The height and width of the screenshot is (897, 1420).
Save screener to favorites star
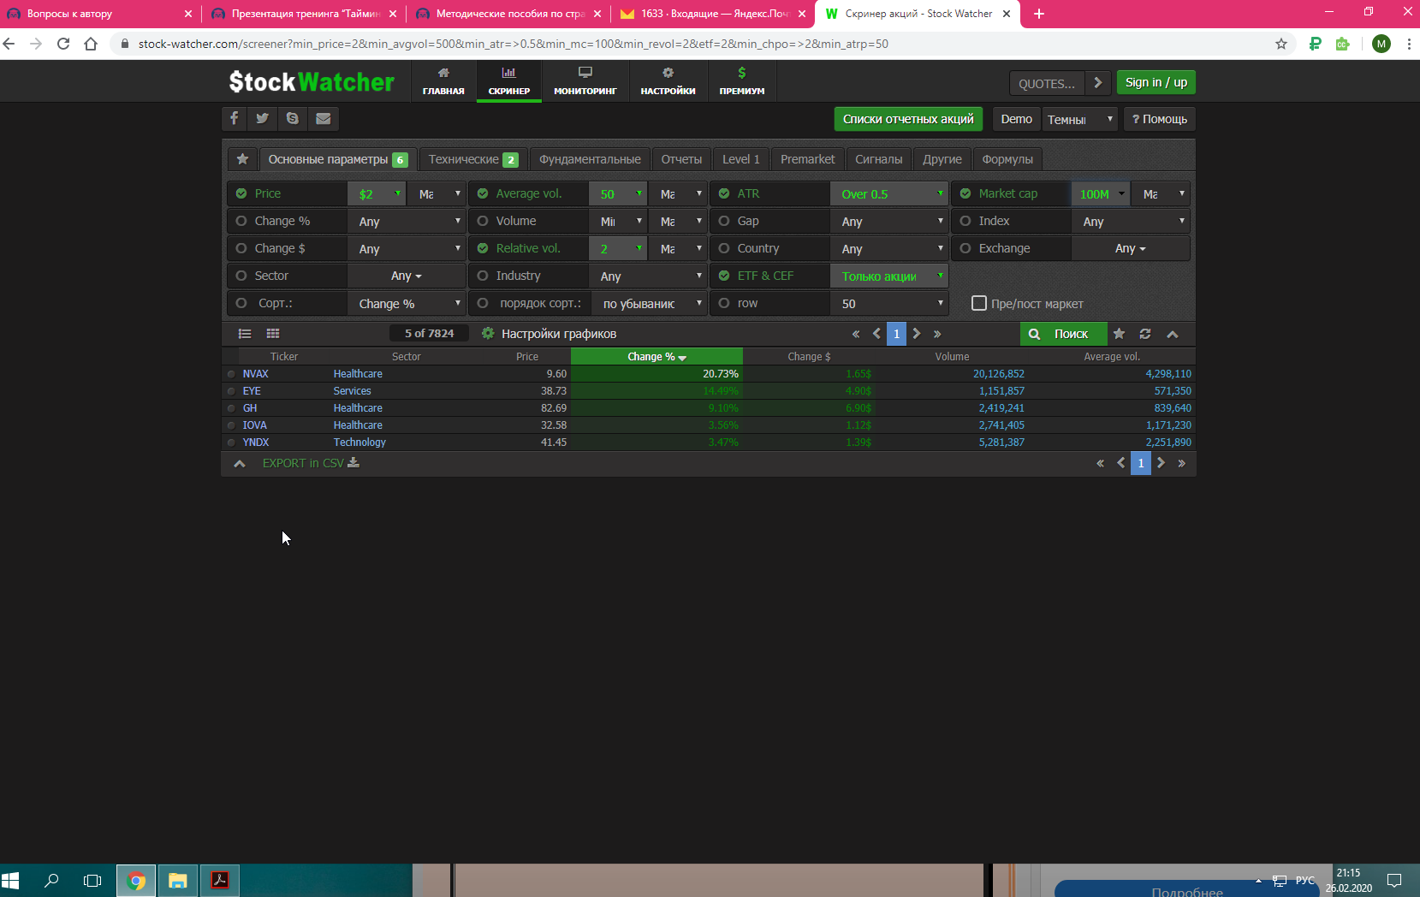1119,334
